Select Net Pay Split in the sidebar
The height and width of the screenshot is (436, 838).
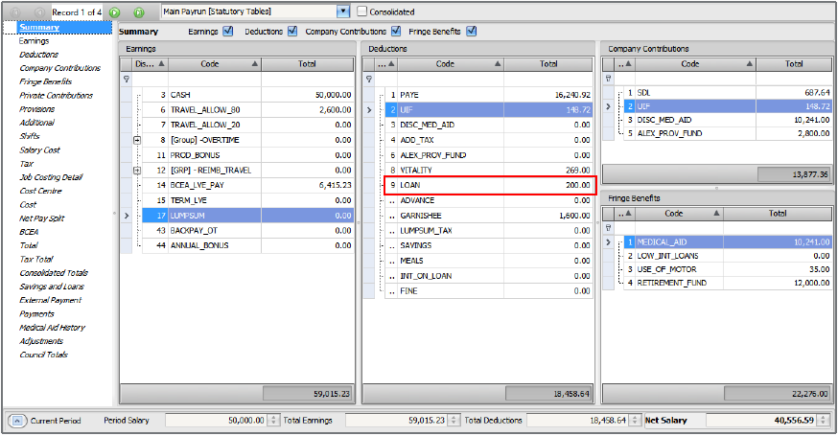[x=41, y=218]
